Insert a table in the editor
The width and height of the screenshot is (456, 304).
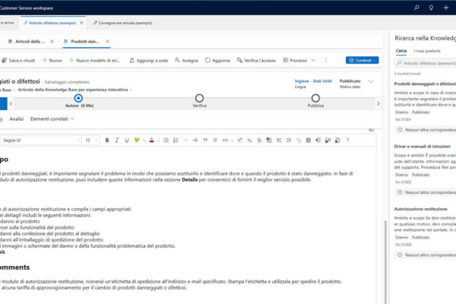309,140
